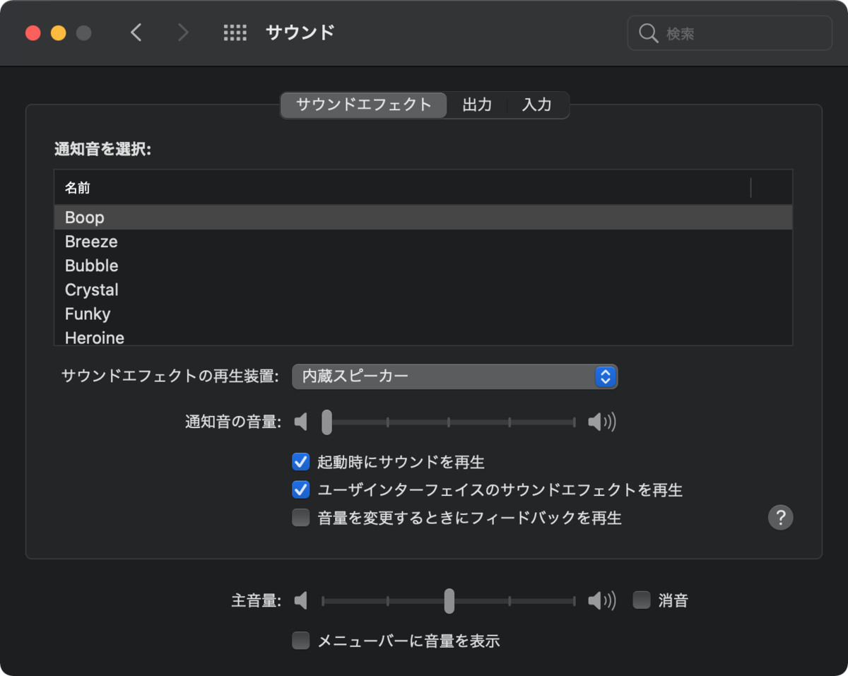
Task: Click the low-volume speaker icon beside 通知音の音量 slider
Action: pos(300,421)
